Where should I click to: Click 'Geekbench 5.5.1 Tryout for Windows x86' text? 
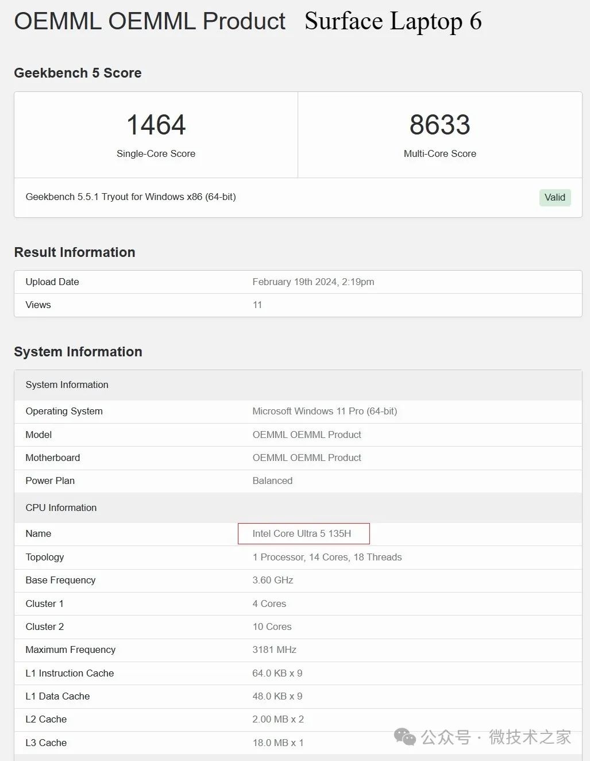click(x=114, y=197)
